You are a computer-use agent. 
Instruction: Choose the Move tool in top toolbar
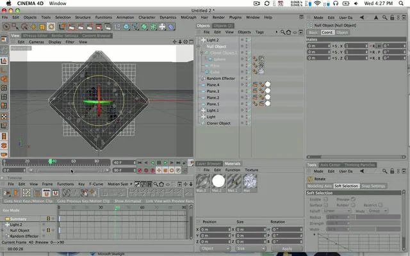point(33,27)
